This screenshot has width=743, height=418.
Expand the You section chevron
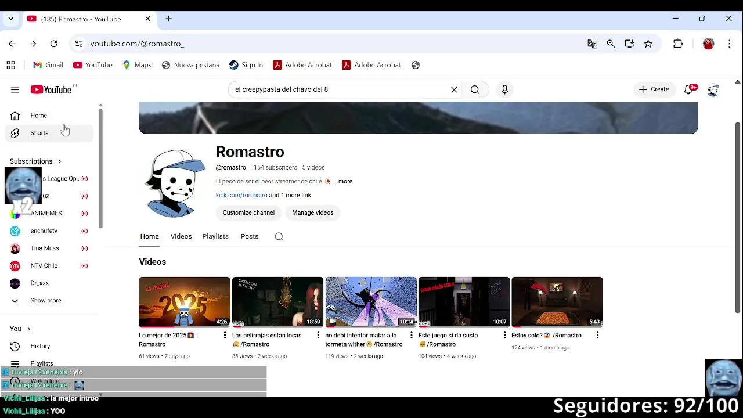click(x=28, y=329)
